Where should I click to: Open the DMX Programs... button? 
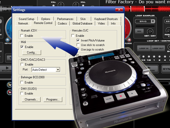[x=53, y=99]
